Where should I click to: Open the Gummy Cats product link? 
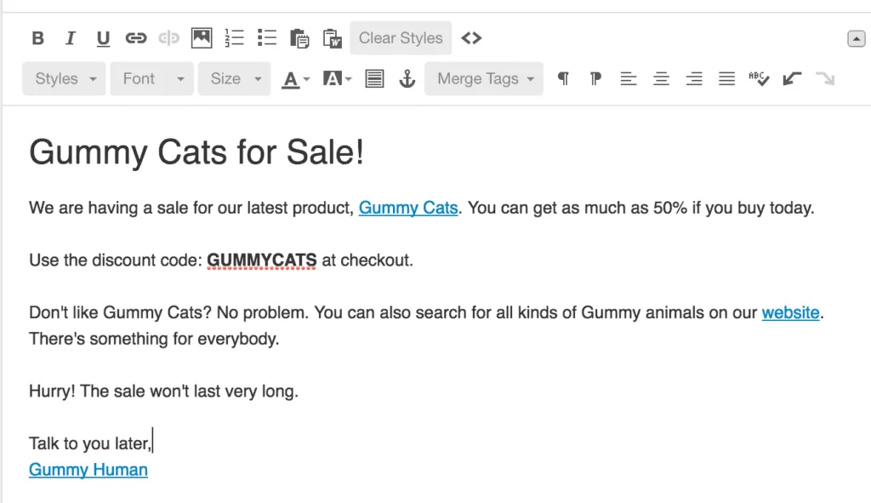coord(408,208)
